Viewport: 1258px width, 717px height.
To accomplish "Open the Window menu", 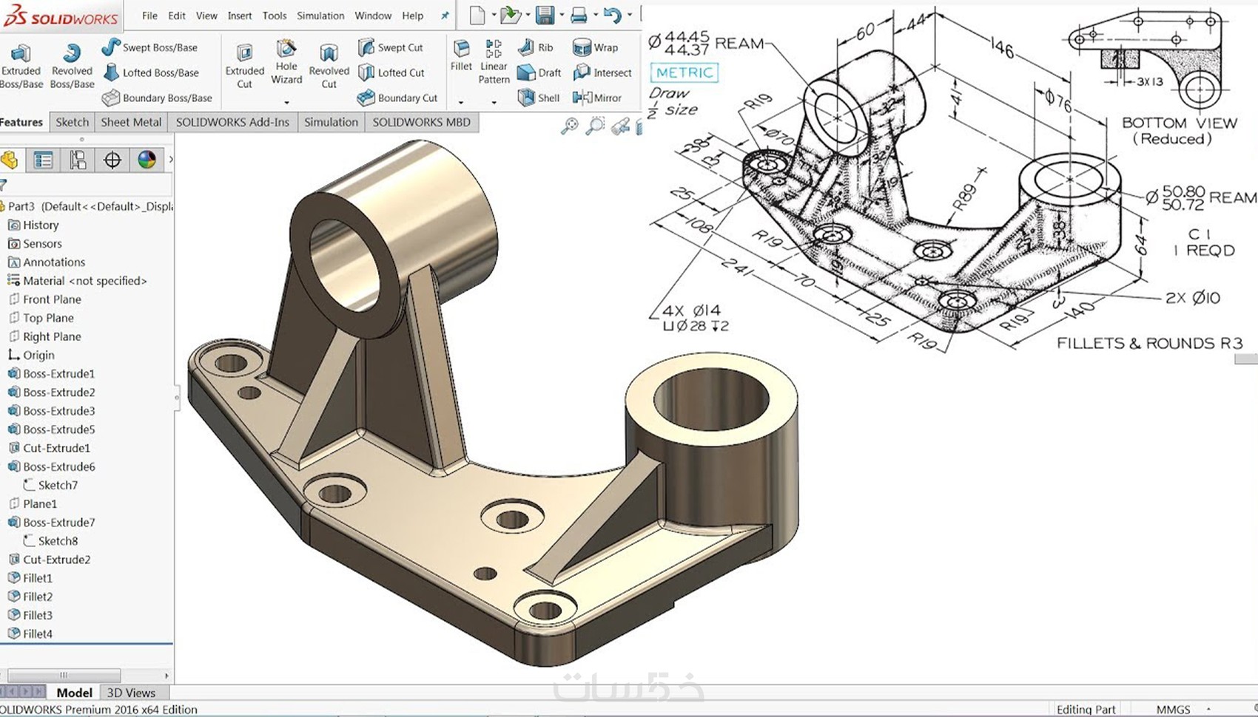I will tap(373, 16).
